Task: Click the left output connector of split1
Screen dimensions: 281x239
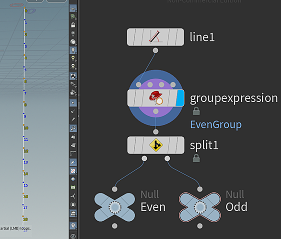Action: [144, 158]
